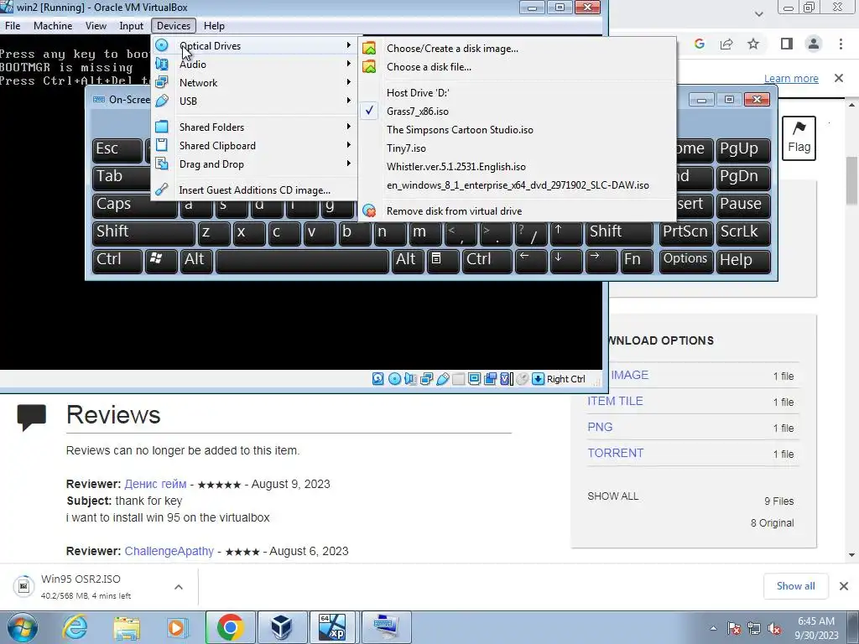
Task: Click the Learn more link in Chrome
Action: click(791, 78)
